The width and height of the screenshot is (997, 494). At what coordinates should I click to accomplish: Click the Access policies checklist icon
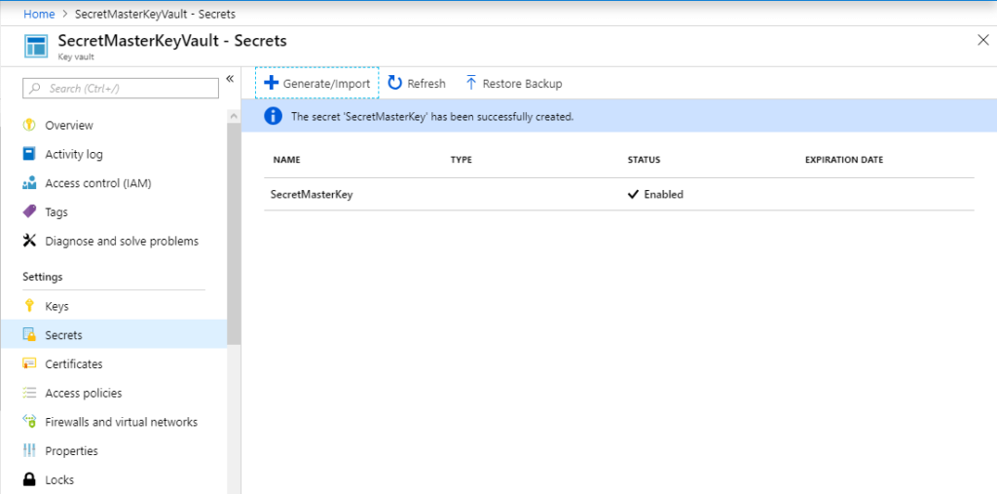pyautogui.click(x=29, y=393)
